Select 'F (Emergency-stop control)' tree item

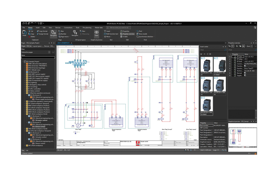pos(37,85)
